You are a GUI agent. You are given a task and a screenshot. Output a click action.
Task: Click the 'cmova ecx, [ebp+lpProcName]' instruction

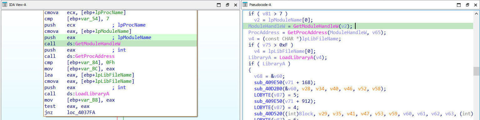(85, 12)
